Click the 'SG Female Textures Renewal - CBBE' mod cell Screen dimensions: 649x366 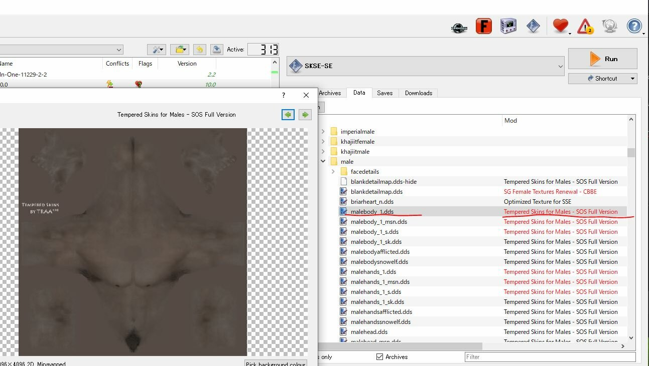(x=550, y=191)
